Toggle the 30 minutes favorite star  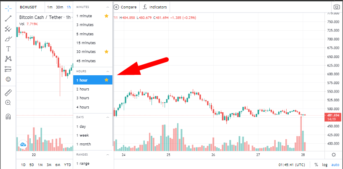point(106,52)
